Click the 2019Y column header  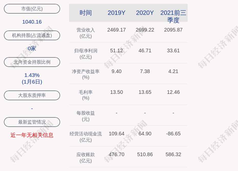(116, 13)
